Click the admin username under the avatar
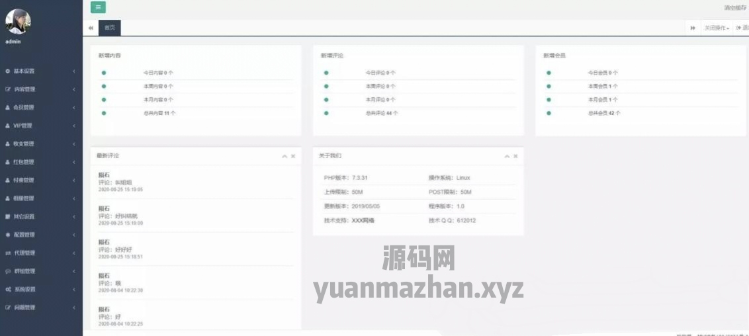749x336 pixels. tap(13, 42)
